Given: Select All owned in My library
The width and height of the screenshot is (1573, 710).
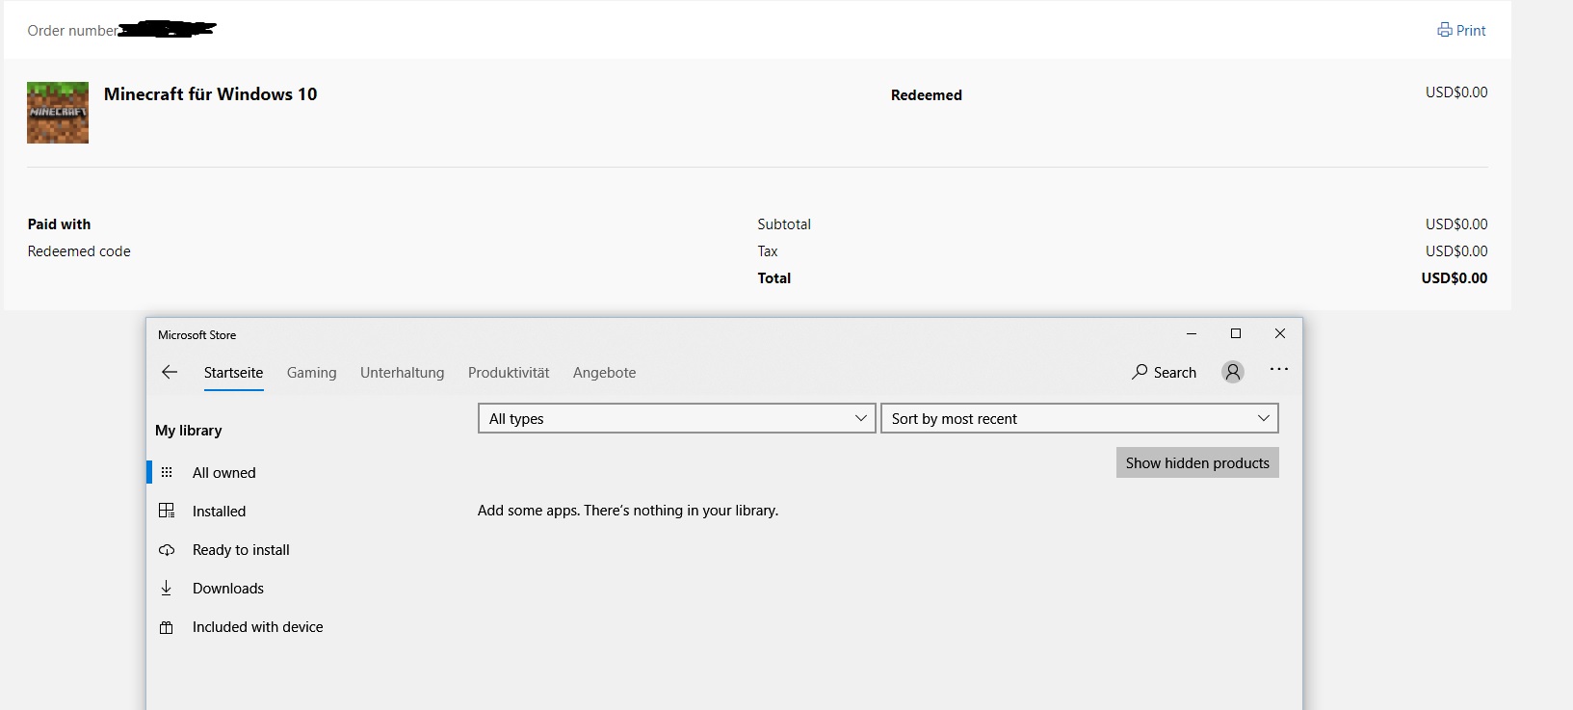Looking at the screenshot, I should pos(223,473).
